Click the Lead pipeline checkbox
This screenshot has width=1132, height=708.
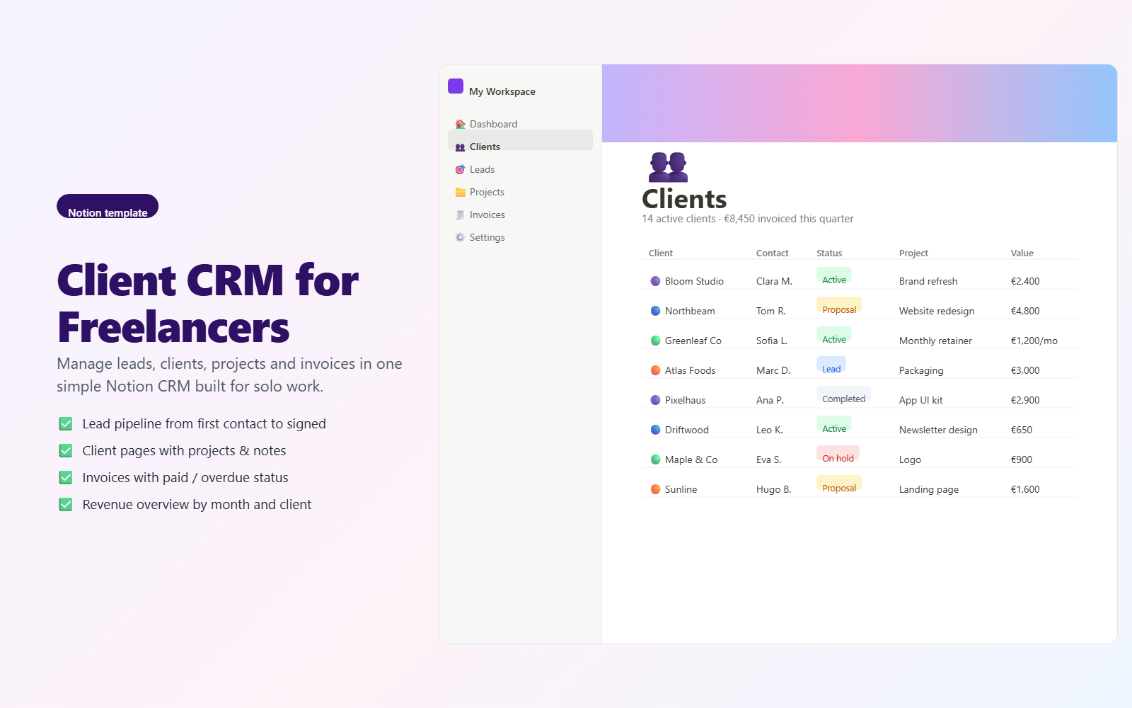click(66, 423)
